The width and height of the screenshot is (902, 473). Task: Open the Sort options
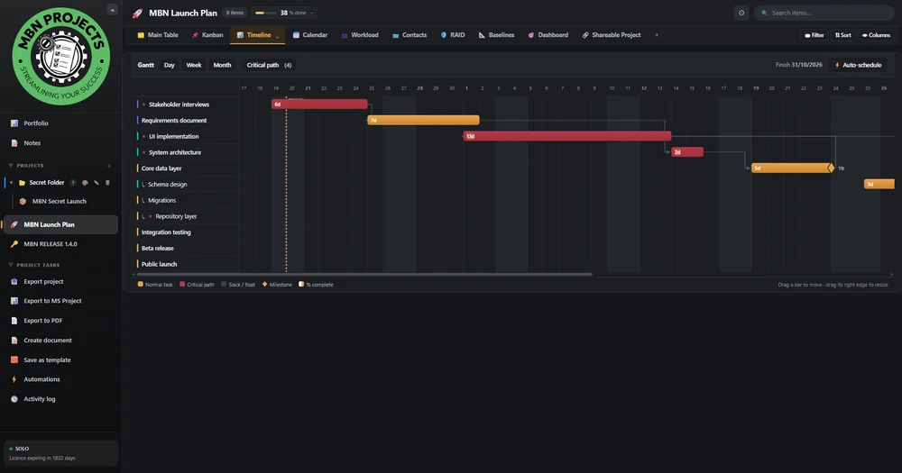click(842, 35)
